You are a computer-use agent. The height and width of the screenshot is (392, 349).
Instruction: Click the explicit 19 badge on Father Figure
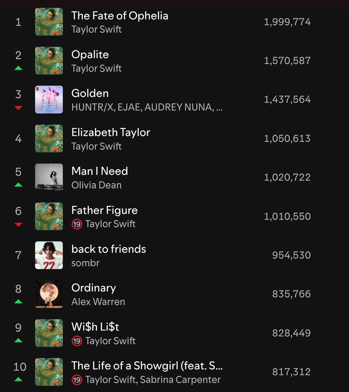[77, 224]
